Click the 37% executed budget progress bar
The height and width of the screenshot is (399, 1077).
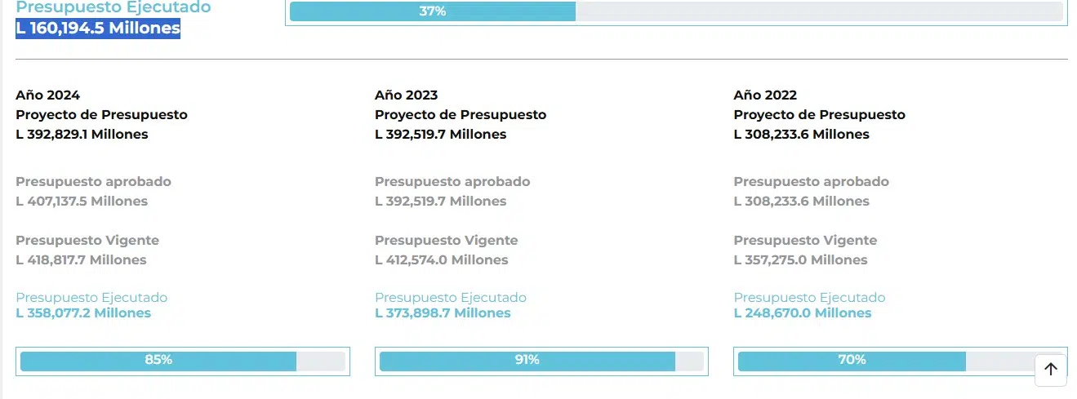click(676, 11)
